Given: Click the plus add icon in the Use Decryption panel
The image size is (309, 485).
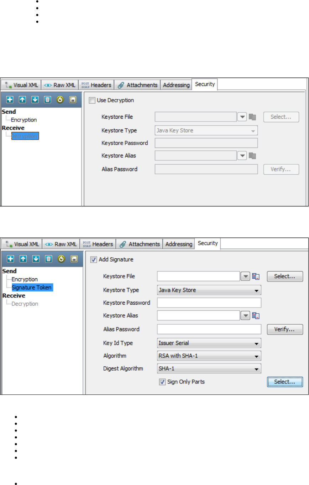Looking at the screenshot, I should point(10,99).
